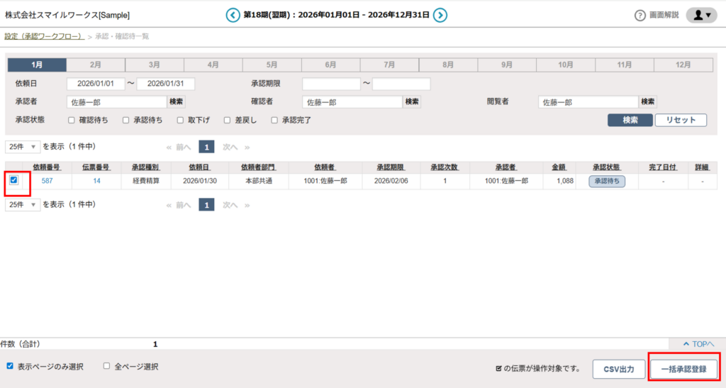Go to next fiscal period arrow
726x388 pixels.
pyautogui.click(x=440, y=15)
